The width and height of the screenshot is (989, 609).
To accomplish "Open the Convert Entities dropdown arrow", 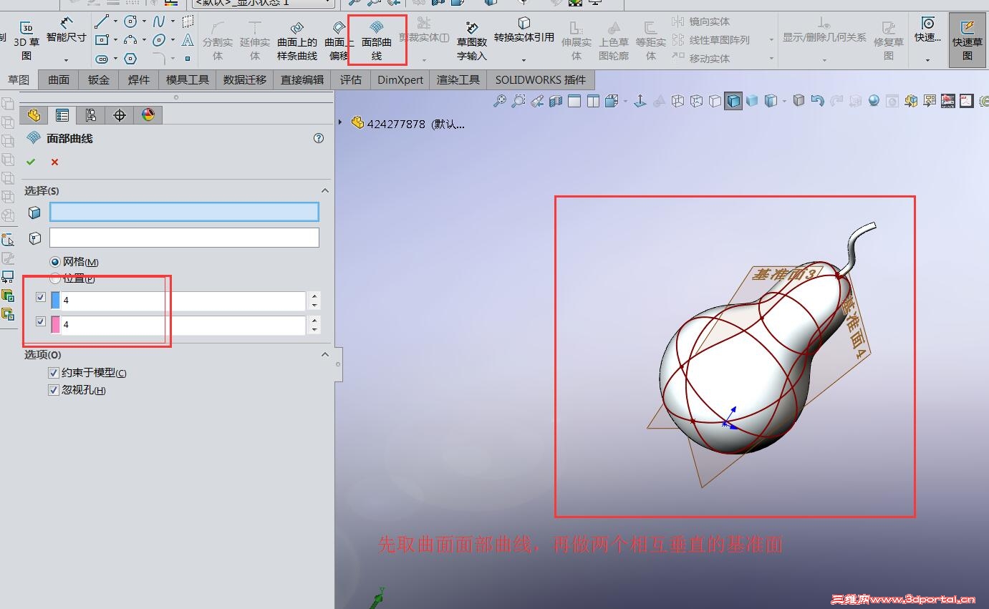I will pyautogui.click(x=524, y=59).
